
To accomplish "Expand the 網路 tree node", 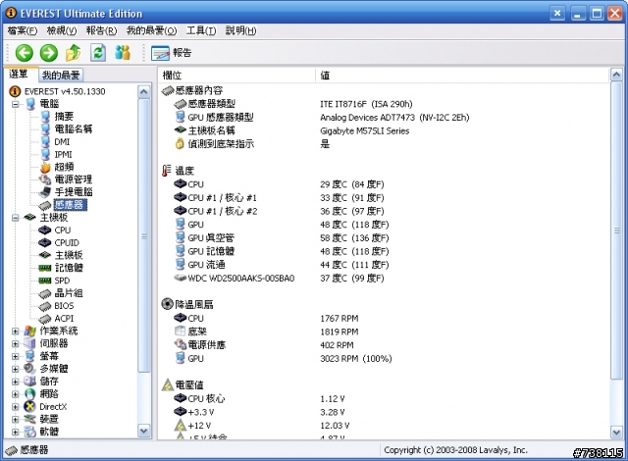I will pos(16,394).
